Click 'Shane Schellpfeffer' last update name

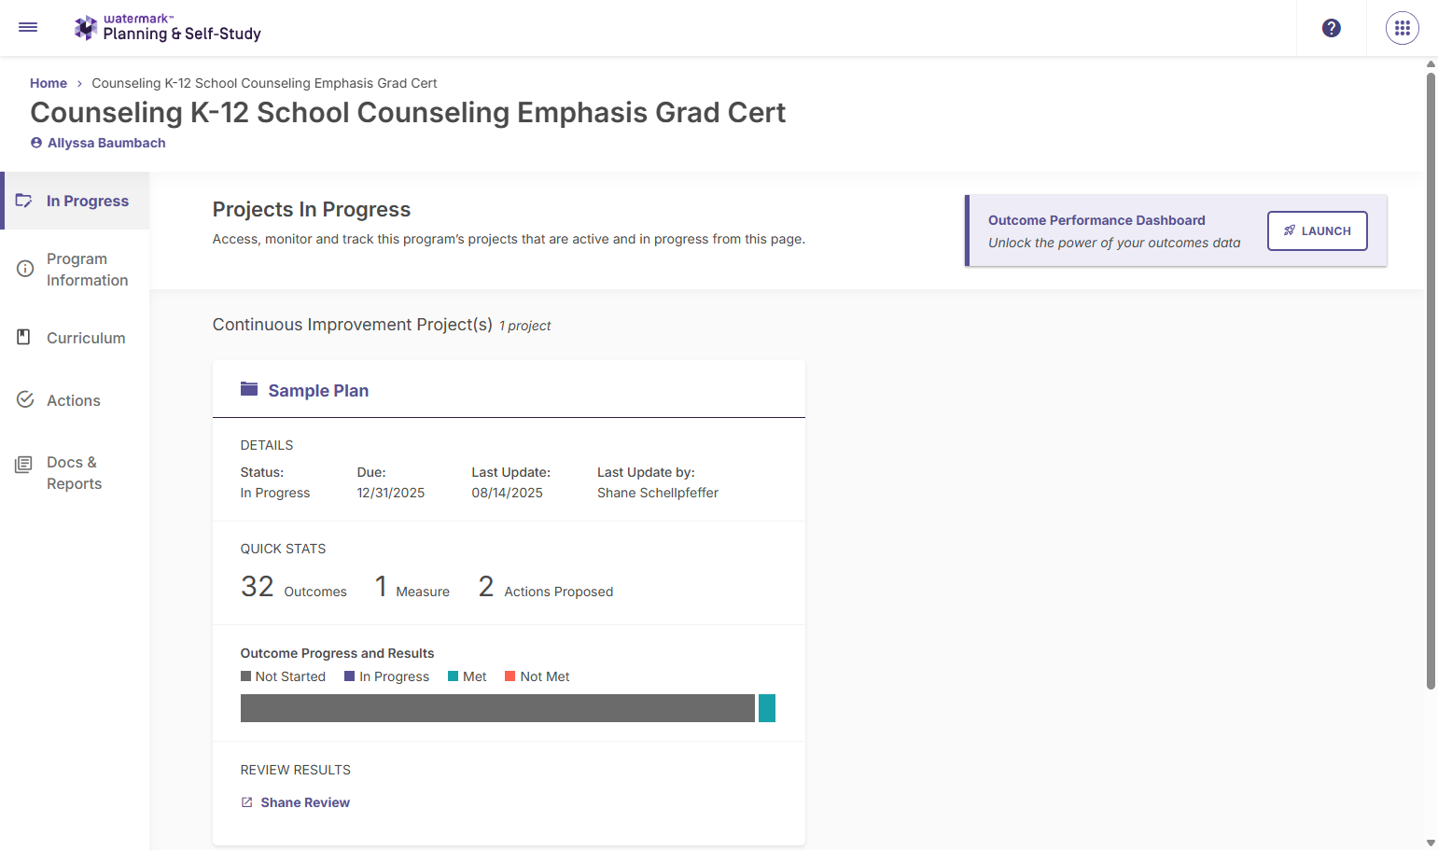point(658,493)
